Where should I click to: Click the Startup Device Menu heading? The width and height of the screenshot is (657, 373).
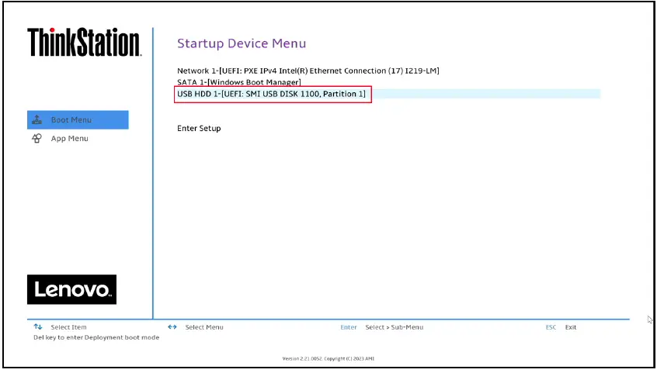tap(242, 43)
